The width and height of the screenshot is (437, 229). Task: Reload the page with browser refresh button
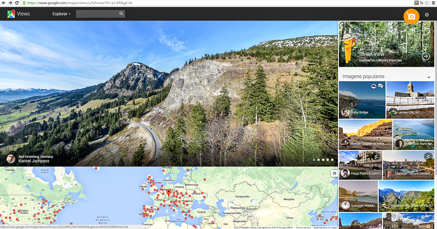click(18, 3)
